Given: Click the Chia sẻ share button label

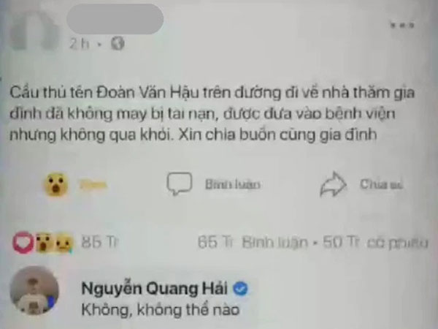Looking at the screenshot, I should point(381,184).
